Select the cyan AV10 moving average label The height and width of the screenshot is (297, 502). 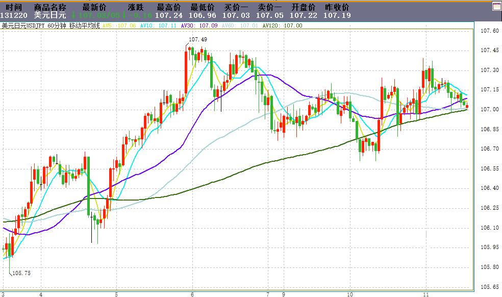pos(158,26)
